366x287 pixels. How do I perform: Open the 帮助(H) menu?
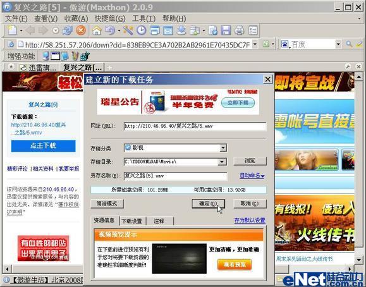click(174, 18)
